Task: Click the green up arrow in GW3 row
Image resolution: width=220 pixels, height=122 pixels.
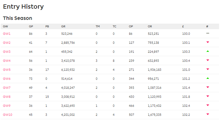Action: [208, 51]
